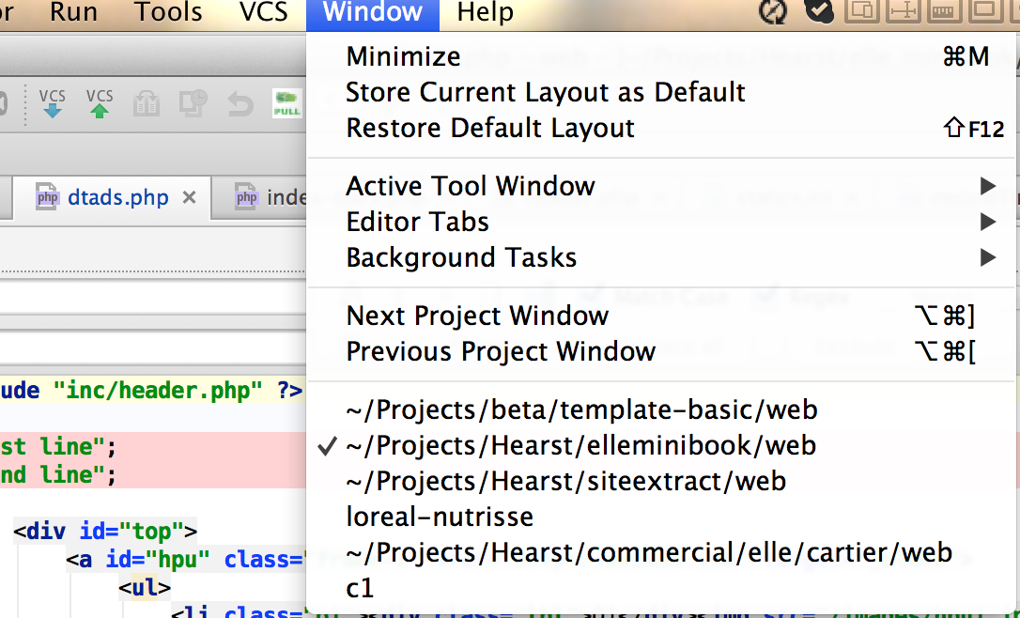Click the highlighted "st line" code row

[153, 447]
